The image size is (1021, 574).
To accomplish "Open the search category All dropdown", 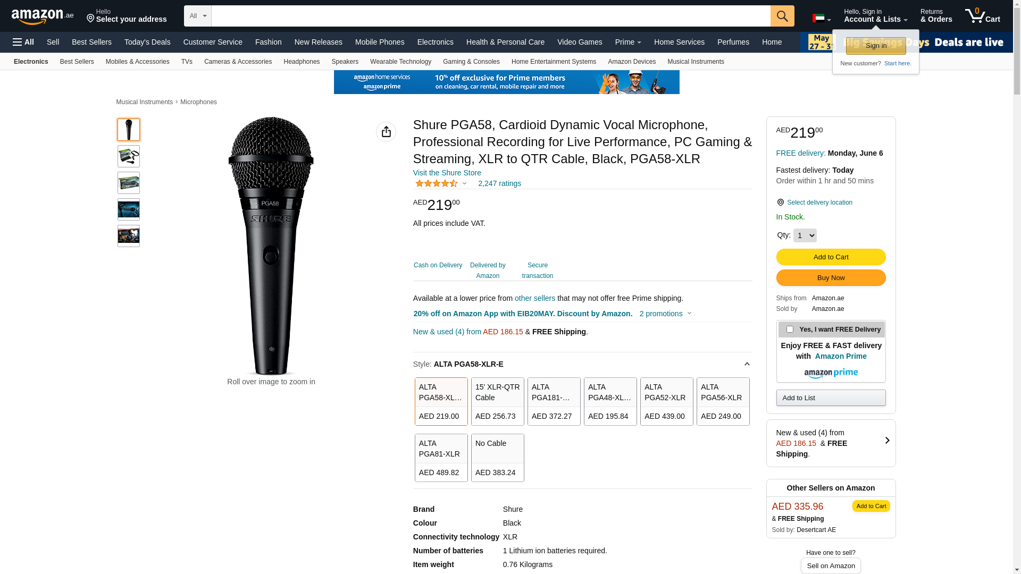I will tap(198, 16).
